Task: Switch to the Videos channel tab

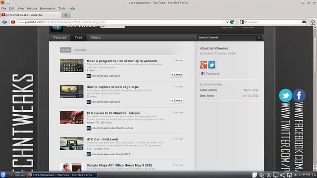Action: [x=96, y=38]
